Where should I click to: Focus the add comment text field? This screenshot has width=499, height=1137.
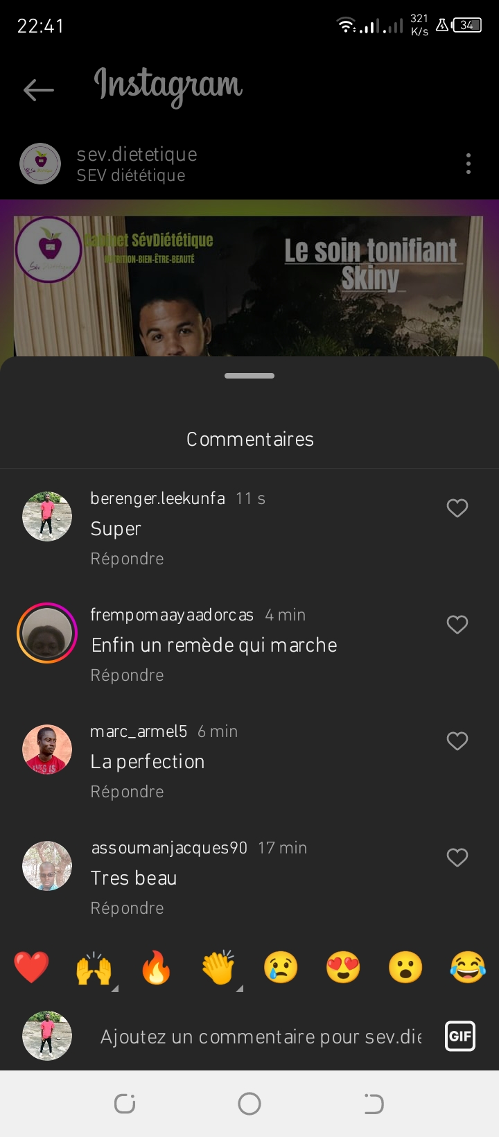(261, 1036)
